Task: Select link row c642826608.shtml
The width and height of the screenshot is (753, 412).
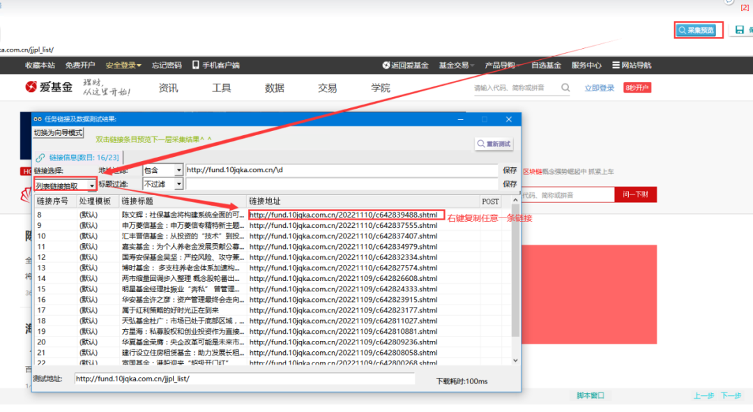Action: 343,278
